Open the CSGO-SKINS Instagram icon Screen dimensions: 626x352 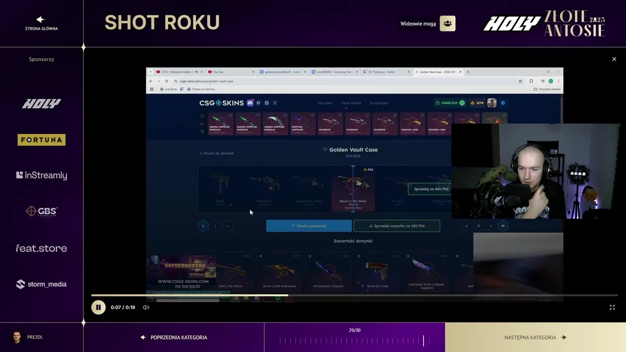pos(267,103)
